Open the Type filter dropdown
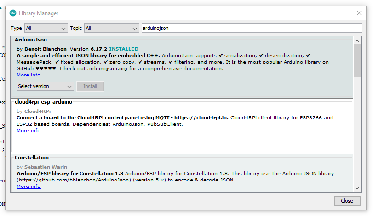This screenshot has height=216, width=373. click(46, 28)
